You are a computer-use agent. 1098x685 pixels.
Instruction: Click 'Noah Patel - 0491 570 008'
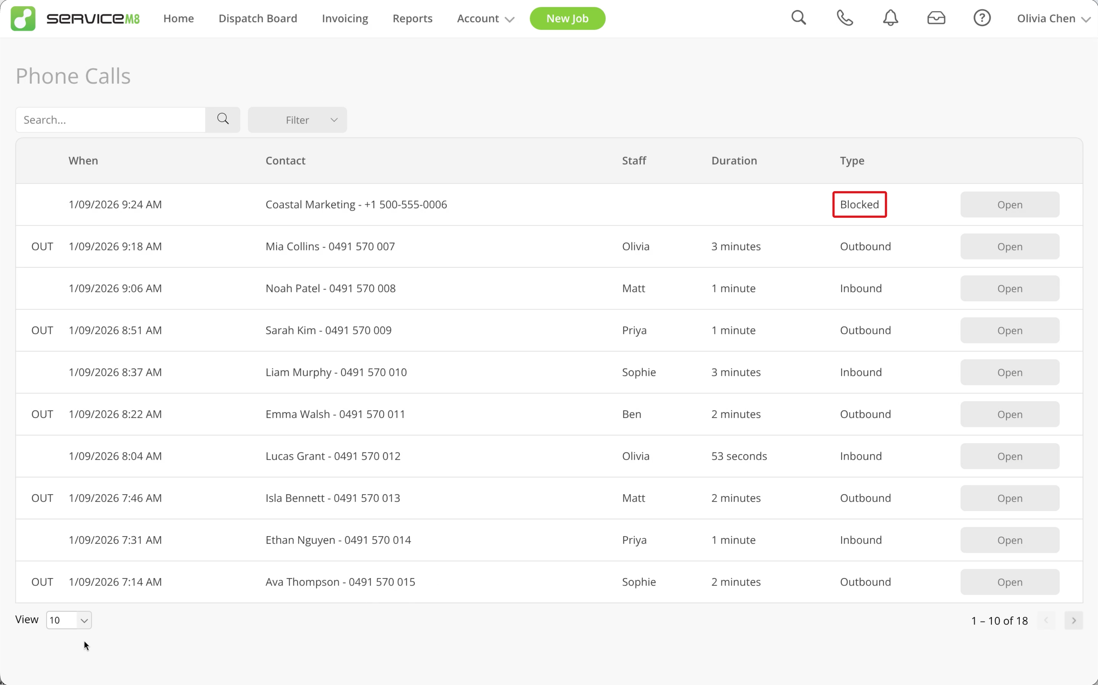pos(330,288)
